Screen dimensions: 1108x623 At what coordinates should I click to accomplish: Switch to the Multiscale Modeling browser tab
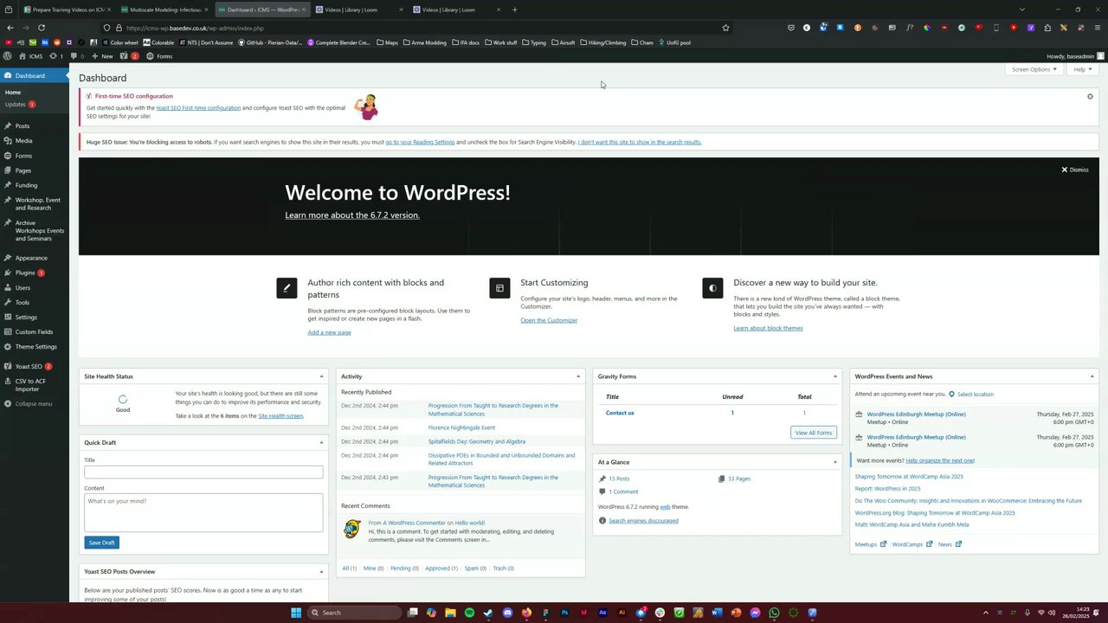point(164,10)
